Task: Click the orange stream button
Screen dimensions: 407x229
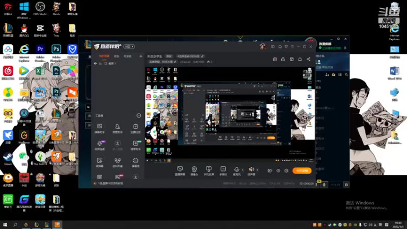Action: point(302,170)
